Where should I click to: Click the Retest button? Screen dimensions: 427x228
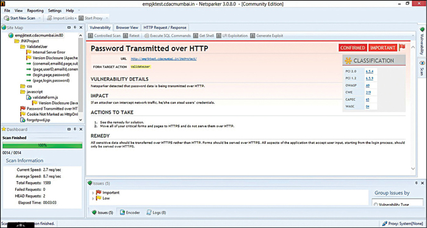pos(131,35)
